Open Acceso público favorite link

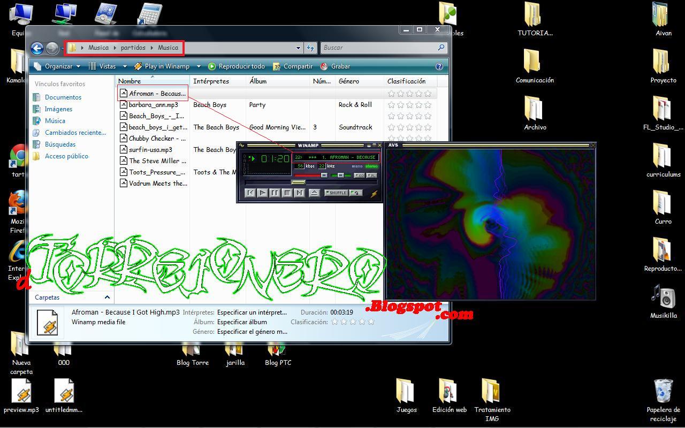66,156
